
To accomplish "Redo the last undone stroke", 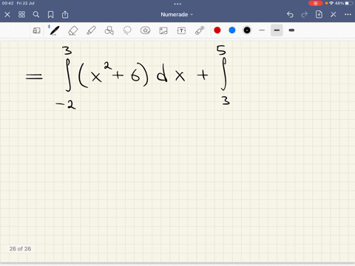I will (x=305, y=15).
